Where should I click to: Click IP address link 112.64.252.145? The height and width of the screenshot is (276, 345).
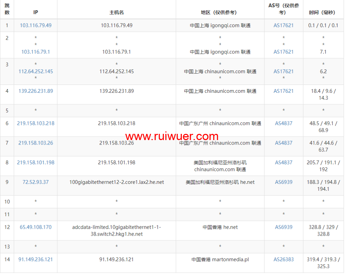(36, 71)
